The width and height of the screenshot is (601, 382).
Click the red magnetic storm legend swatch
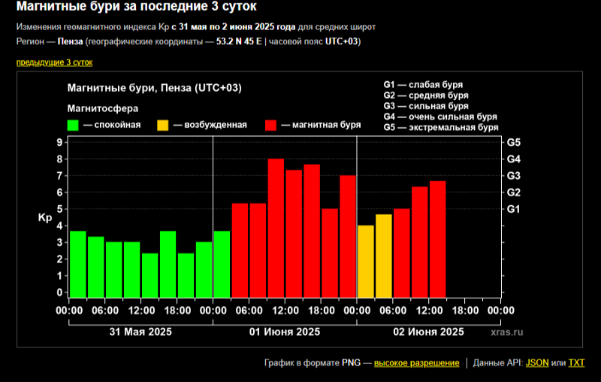coord(272,126)
